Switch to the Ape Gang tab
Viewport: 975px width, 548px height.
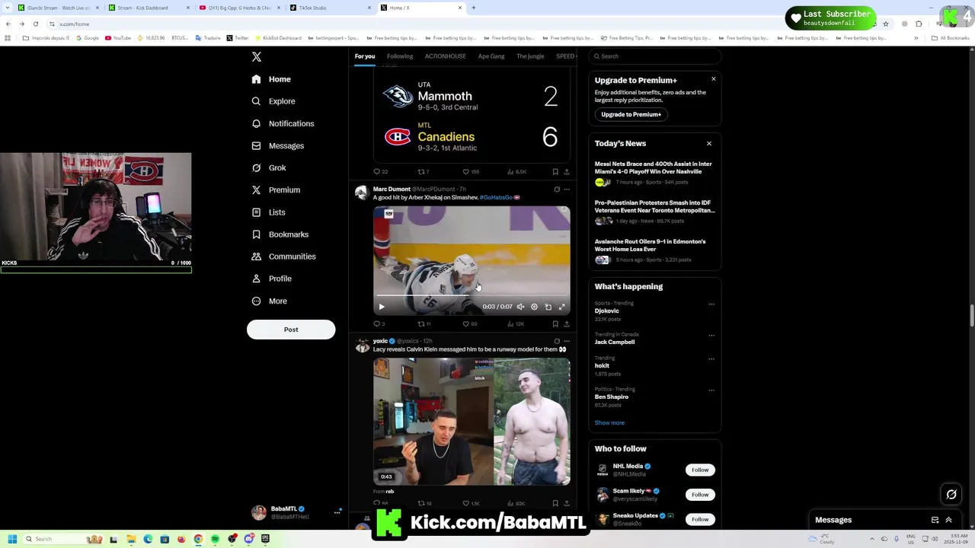[491, 56]
